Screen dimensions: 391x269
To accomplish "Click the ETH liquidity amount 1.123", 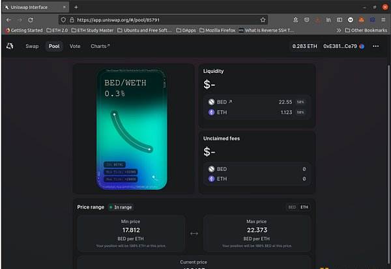I will pos(286,112).
